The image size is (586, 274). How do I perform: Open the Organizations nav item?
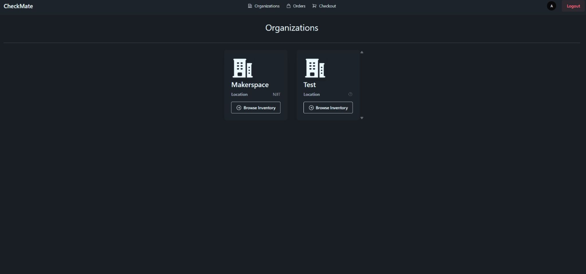coord(264,6)
